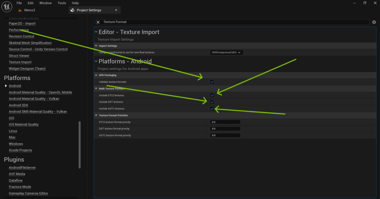Open iOS platform settings
This screenshot has height=199, width=380.
(x=12, y=118)
